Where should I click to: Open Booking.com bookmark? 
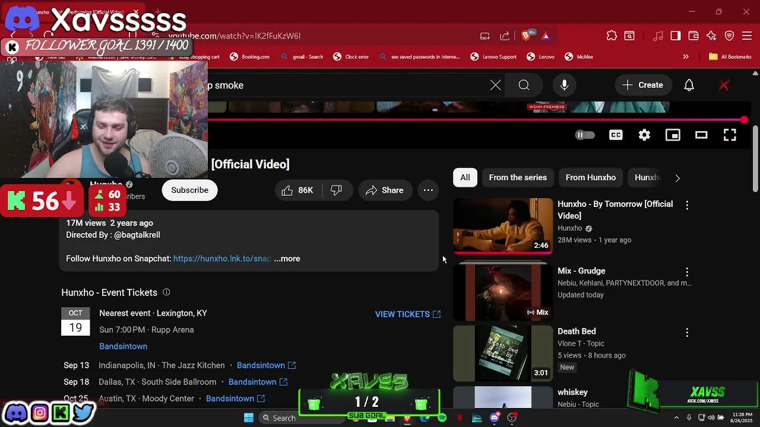coord(249,57)
